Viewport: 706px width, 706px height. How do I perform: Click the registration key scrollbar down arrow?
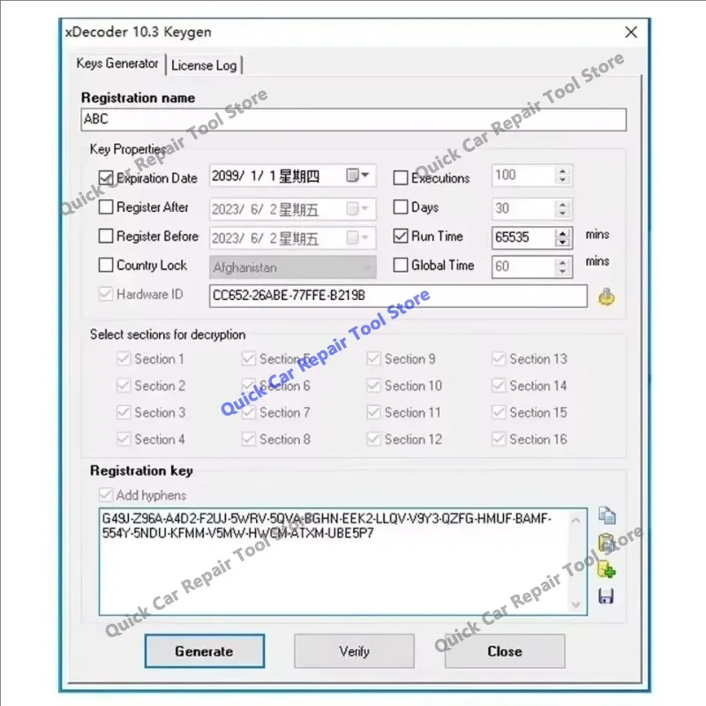click(576, 605)
